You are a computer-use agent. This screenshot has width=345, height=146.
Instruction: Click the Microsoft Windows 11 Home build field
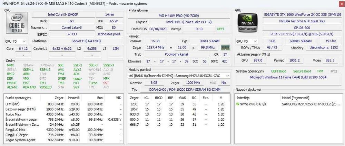click(x=288, y=79)
